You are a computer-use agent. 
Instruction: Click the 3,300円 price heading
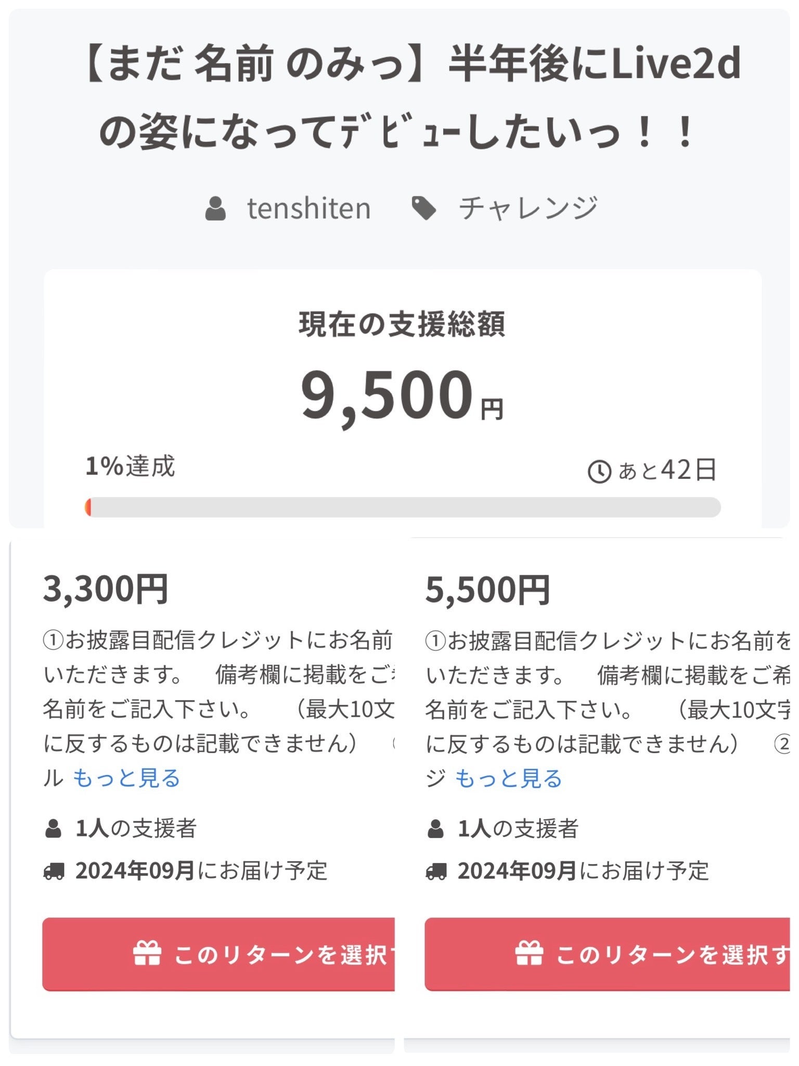[x=106, y=589]
